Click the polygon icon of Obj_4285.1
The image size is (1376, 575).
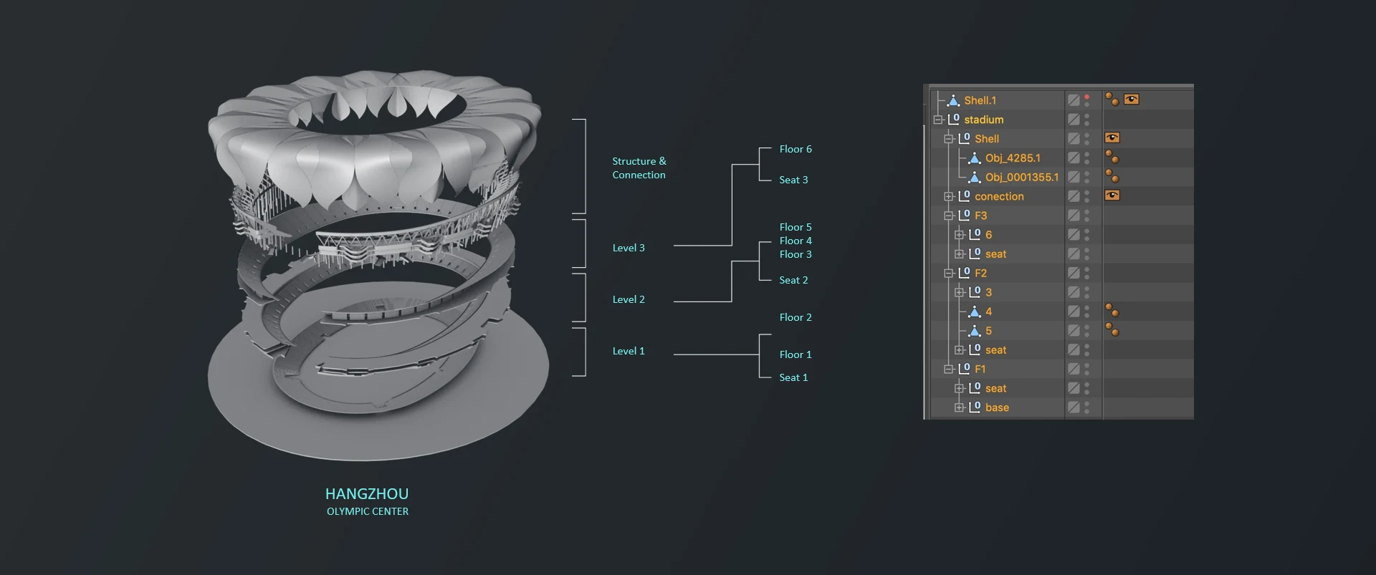[x=975, y=158]
